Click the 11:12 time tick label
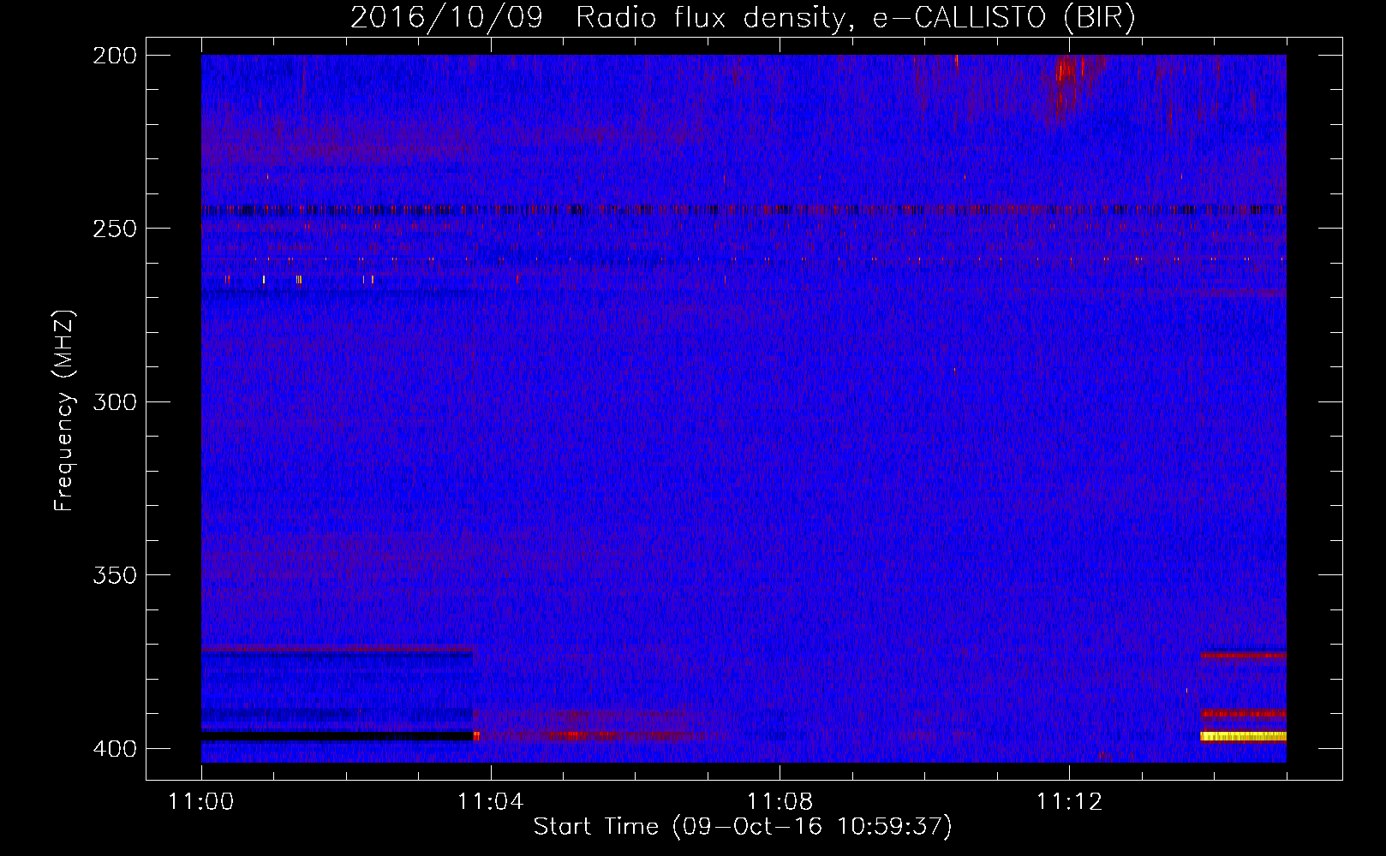The height and width of the screenshot is (856, 1386). (x=1069, y=801)
